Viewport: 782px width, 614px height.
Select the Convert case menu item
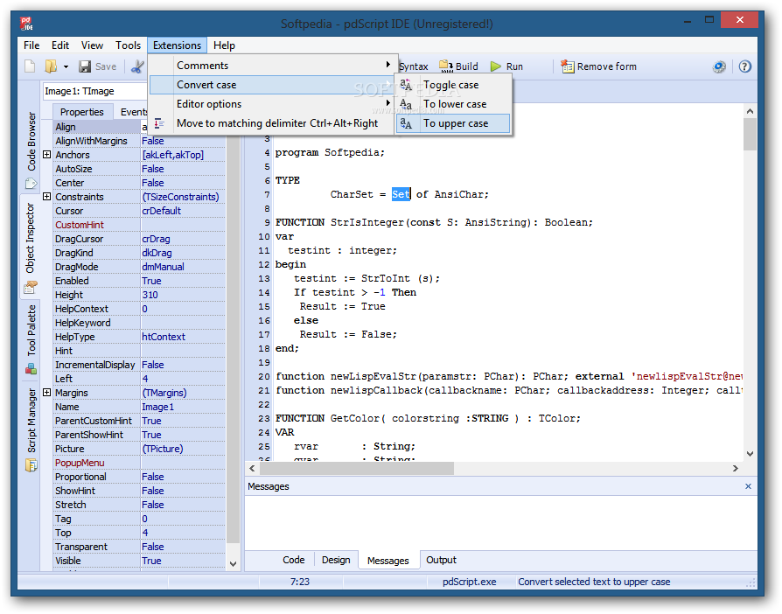(x=272, y=85)
